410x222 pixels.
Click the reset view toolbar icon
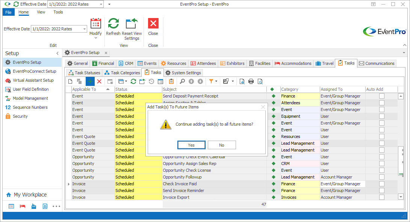pos(142,81)
